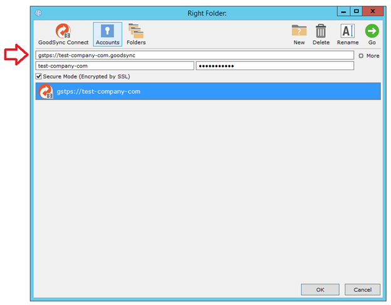The height and width of the screenshot is (305, 391).
Task: Click the GoodSync icon in the highlighted row
Action: pos(46,91)
